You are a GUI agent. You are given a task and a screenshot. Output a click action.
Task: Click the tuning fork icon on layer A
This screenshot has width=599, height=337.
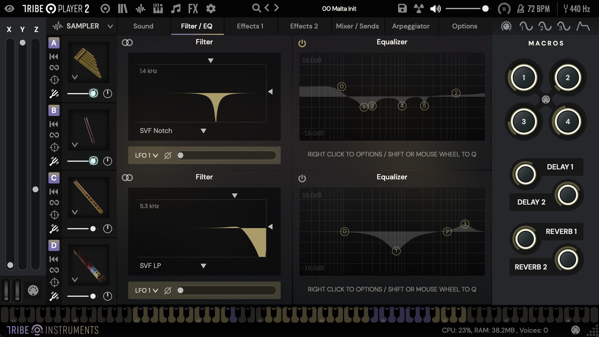click(54, 93)
